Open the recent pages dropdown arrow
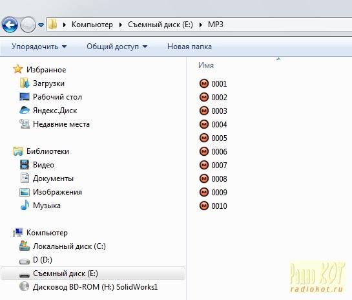The image size is (352, 300). [41, 25]
